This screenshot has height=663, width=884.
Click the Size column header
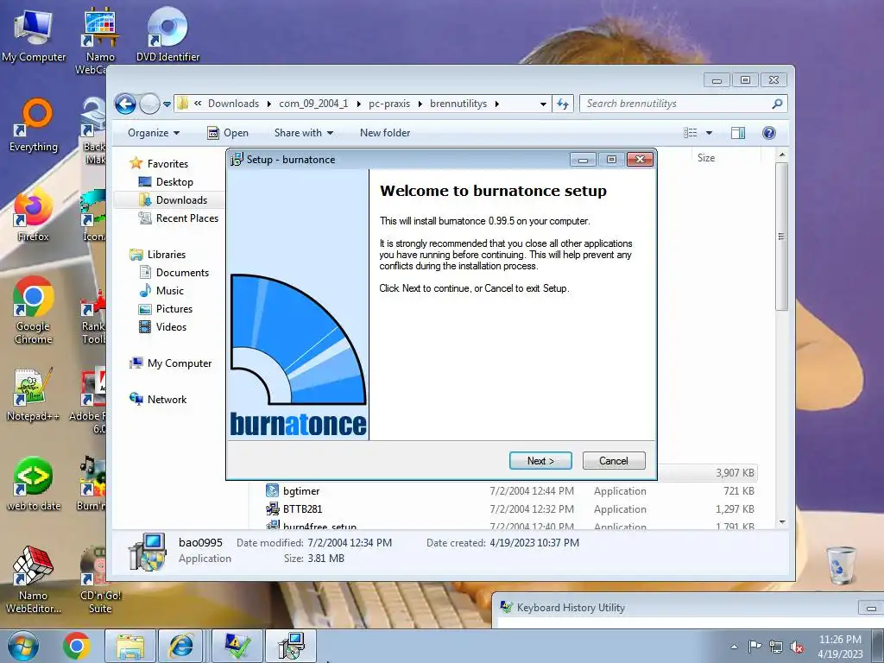click(x=706, y=158)
